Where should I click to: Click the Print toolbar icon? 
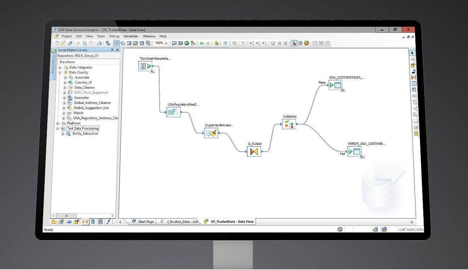coord(99,43)
